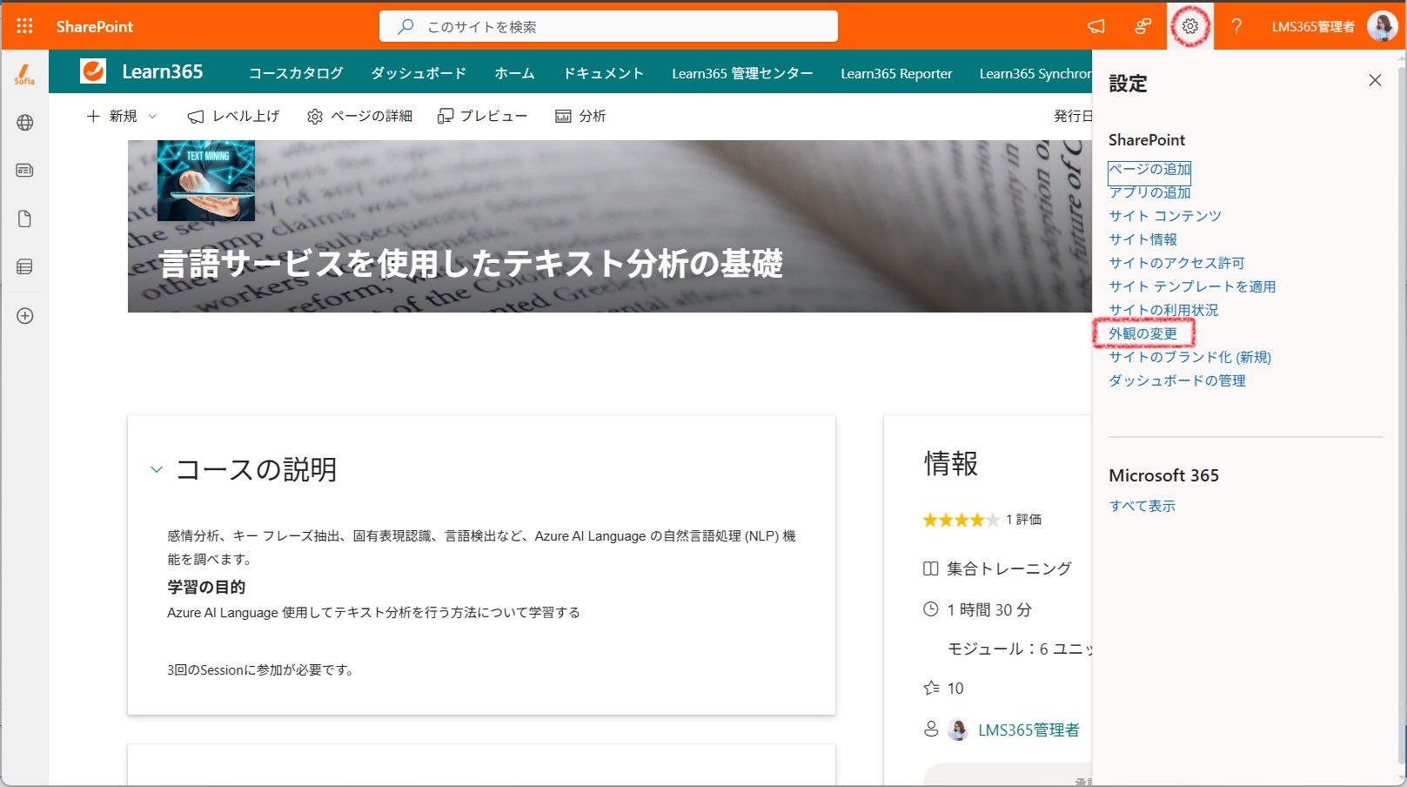Screen dimensions: 1407x787
Task: Open サイト情報 link
Action: coord(1142,239)
